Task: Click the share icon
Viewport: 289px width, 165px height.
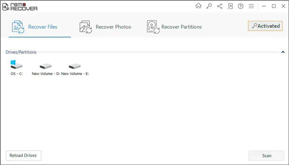Action: [220, 6]
